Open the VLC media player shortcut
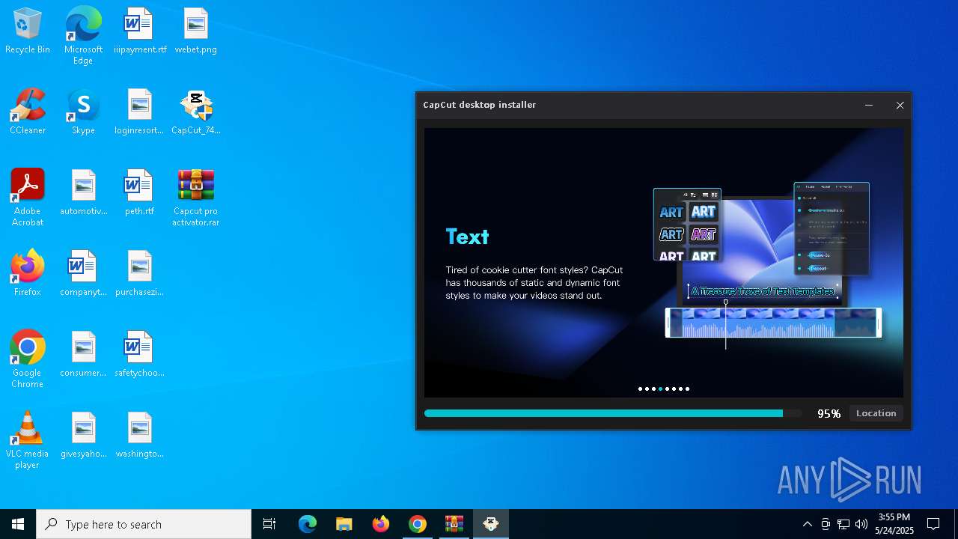This screenshot has height=539, width=958. [28, 440]
